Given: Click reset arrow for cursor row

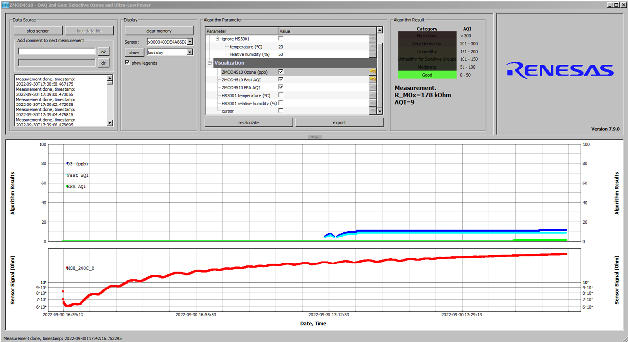Looking at the screenshot, I should pyautogui.click(x=372, y=111).
